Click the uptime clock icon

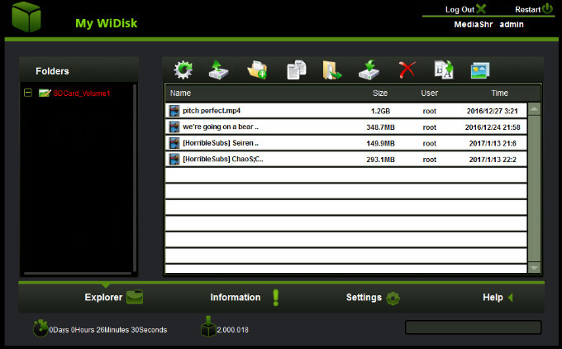[x=40, y=327]
